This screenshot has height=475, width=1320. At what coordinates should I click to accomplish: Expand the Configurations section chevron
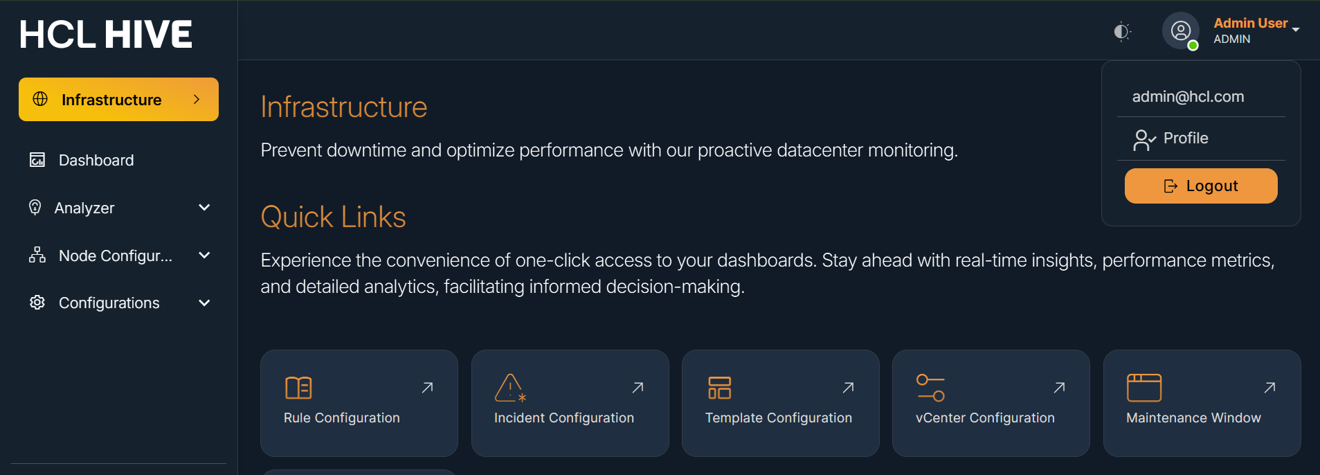(x=204, y=303)
